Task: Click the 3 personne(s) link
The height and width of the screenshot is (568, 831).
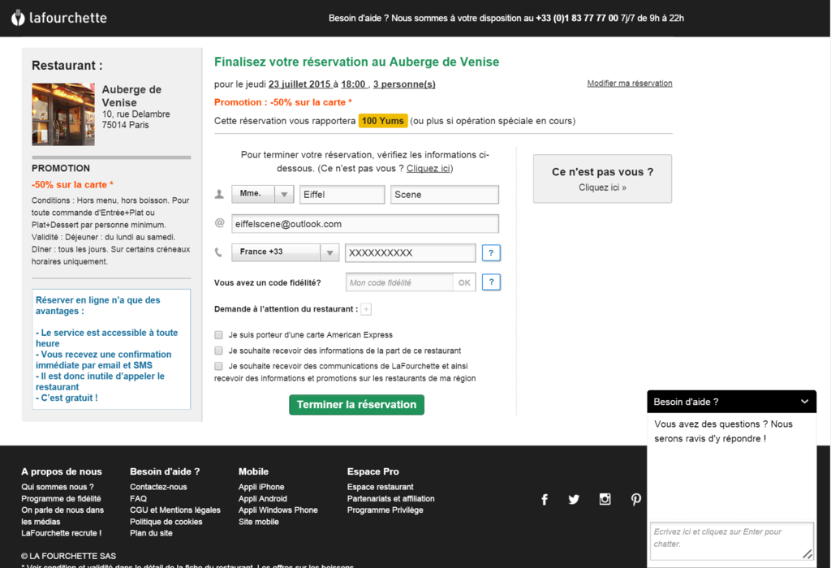Action: pos(404,84)
